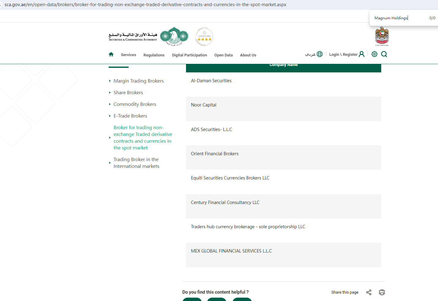The height and width of the screenshot is (301, 438).
Task: Switch language to Arabic (عربي)
Action: coord(310,54)
